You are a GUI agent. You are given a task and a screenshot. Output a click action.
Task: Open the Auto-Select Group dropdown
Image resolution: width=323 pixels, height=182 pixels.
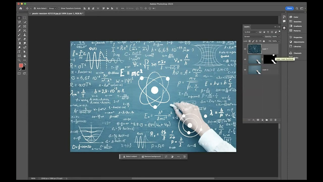52,8
